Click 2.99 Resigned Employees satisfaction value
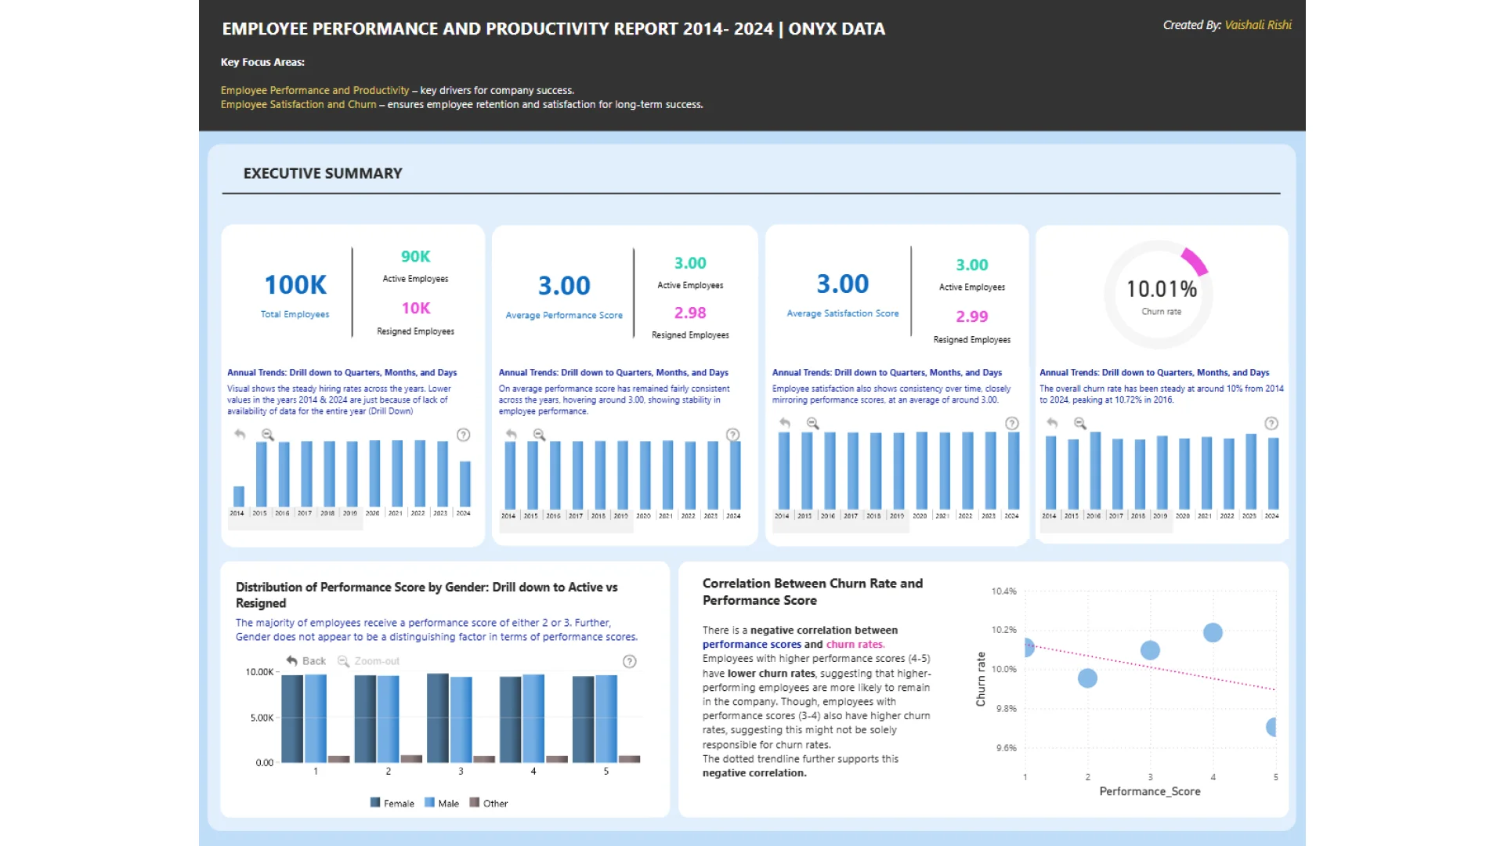Image resolution: width=1504 pixels, height=846 pixels. [x=972, y=316]
